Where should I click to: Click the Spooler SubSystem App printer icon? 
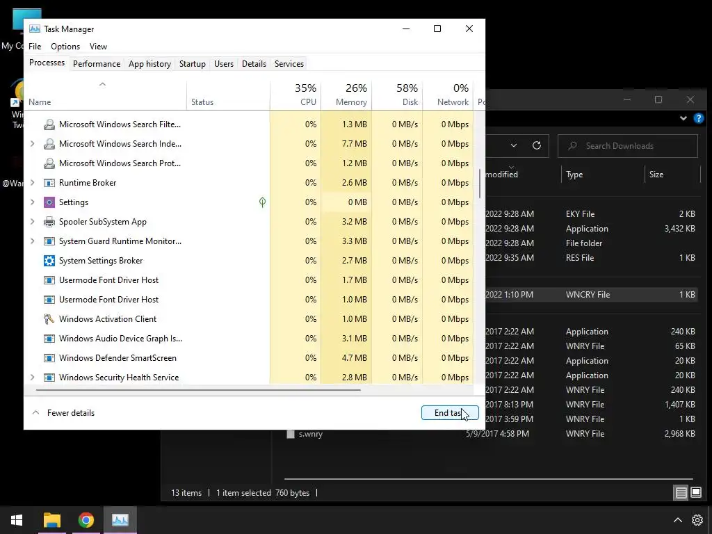pyautogui.click(x=49, y=222)
